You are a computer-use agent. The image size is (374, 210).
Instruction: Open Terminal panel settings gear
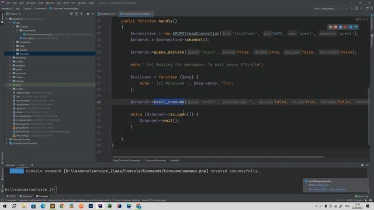(362, 165)
